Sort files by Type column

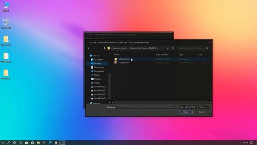pos(181,54)
